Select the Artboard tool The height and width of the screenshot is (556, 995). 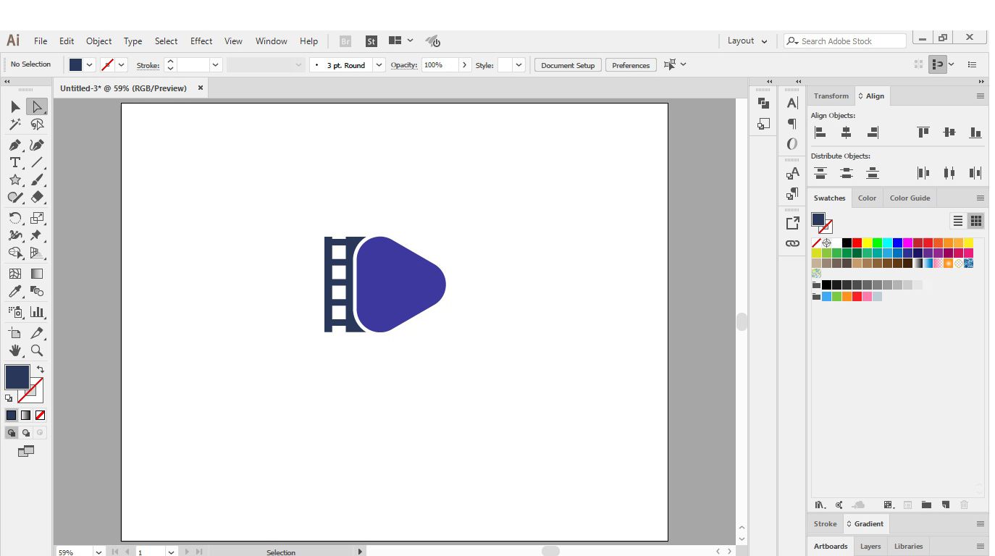click(15, 333)
